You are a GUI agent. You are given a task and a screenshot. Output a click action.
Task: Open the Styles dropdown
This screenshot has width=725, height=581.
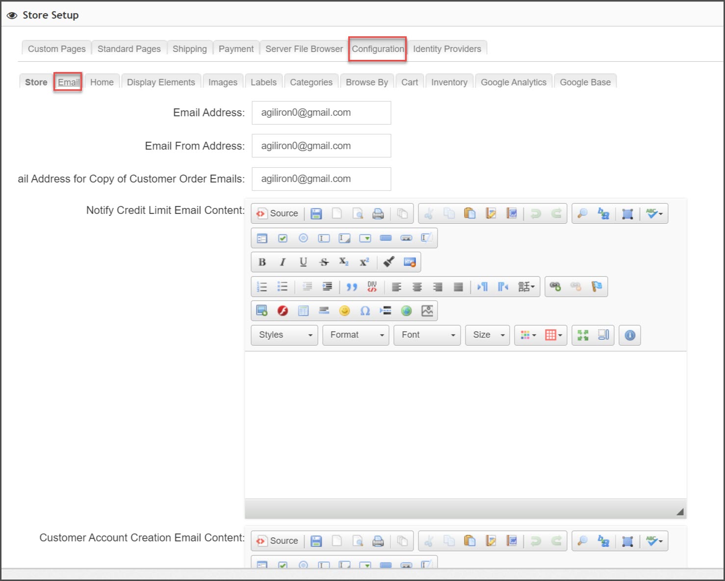click(285, 335)
